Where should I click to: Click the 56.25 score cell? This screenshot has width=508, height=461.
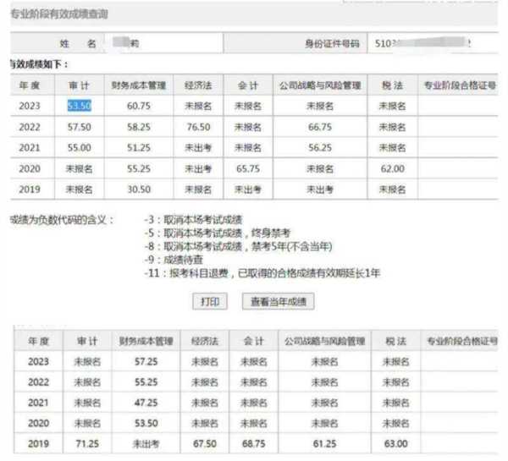320,148
